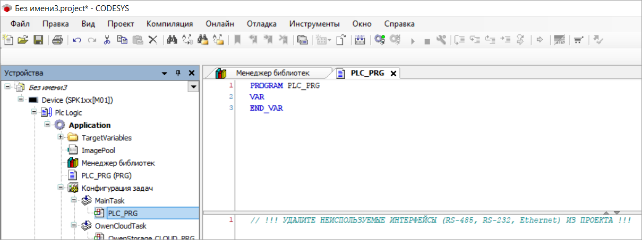Screen dimensions: 642x240
Task: Create new project with New icon
Action: pyautogui.click(x=8, y=40)
